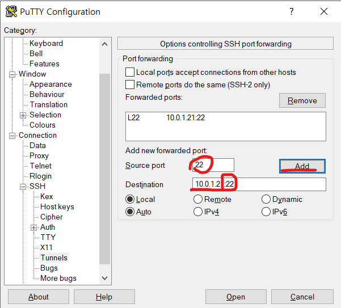Click the category scrollbar down arrow
341x308 pixels.
[x=104, y=278]
